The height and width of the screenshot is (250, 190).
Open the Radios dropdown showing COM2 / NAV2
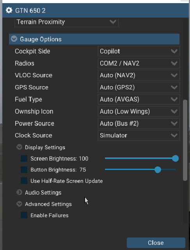pos(139,63)
